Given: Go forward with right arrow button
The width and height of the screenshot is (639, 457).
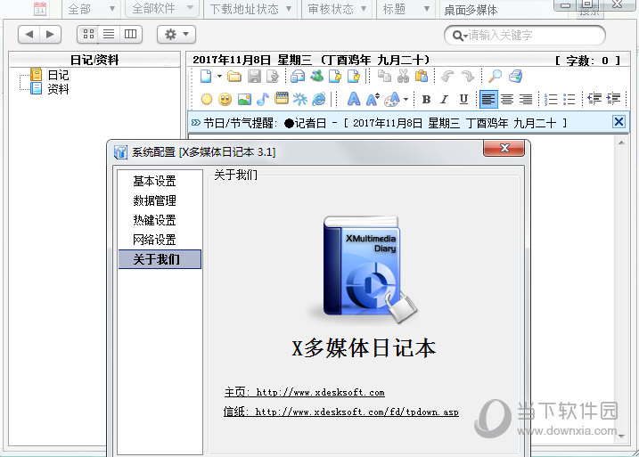Looking at the screenshot, I should (x=51, y=34).
